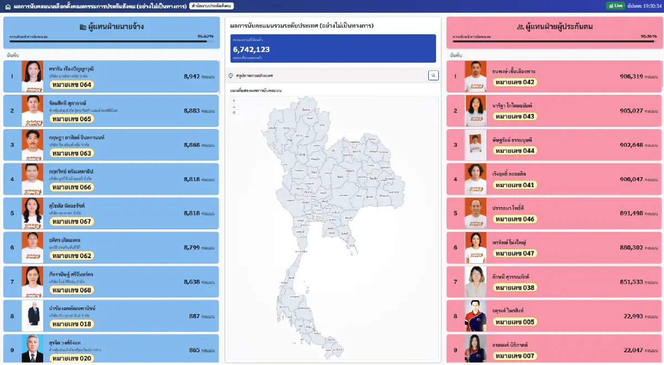The image size is (664, 365).
Task: Click the 8,942 vote count text
Action: 191,76
